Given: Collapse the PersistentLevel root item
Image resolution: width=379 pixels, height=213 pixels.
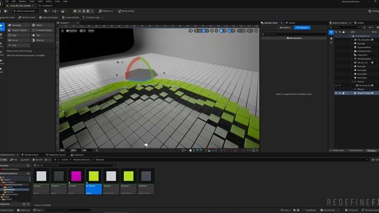Looking at the screenshot, I should click(351, 36).
